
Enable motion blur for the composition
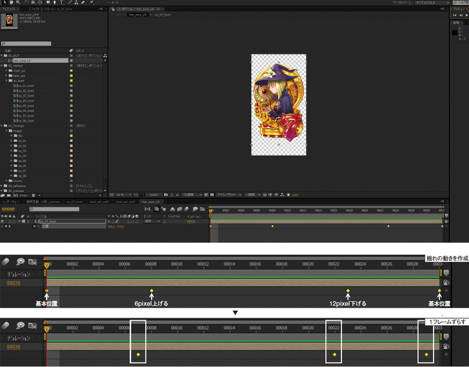(187, 209)
